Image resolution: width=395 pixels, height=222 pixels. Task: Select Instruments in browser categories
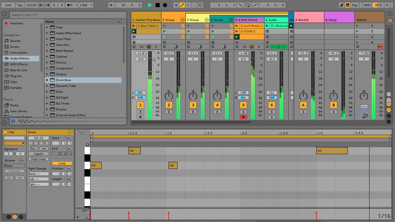coord(19,53)
